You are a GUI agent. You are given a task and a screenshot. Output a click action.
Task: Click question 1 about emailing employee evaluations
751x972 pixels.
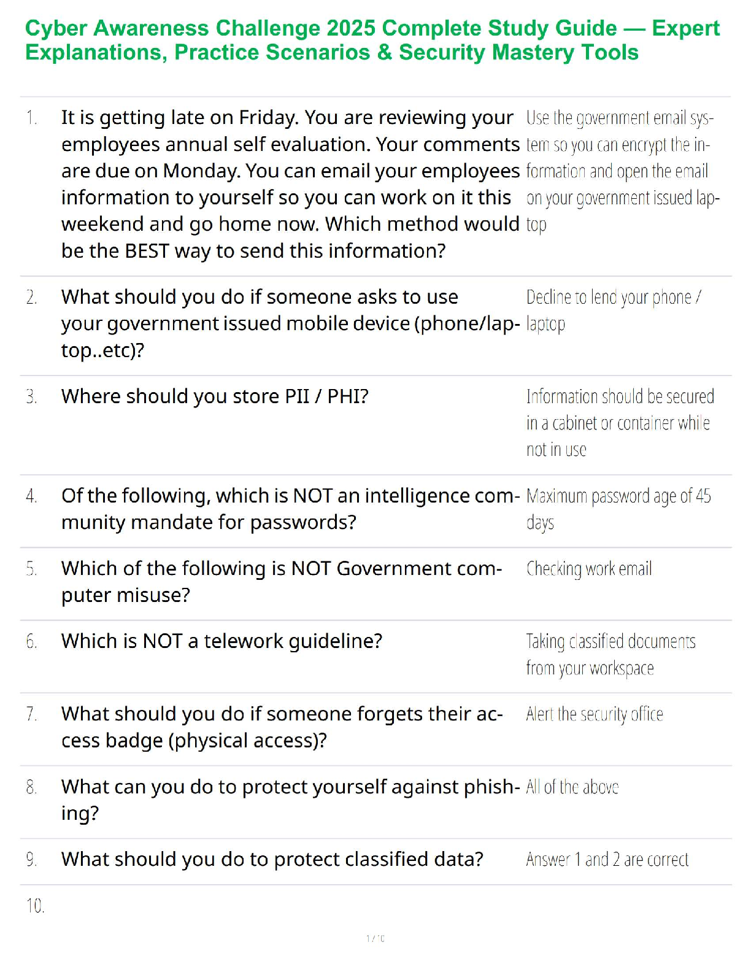point(290,184)
